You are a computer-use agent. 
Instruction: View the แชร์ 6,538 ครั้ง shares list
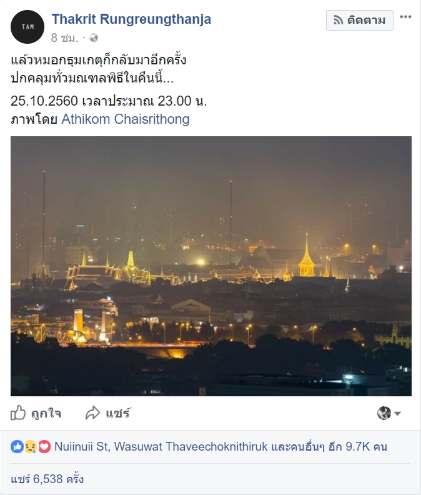pyautogui.click(x=47, y=479)
